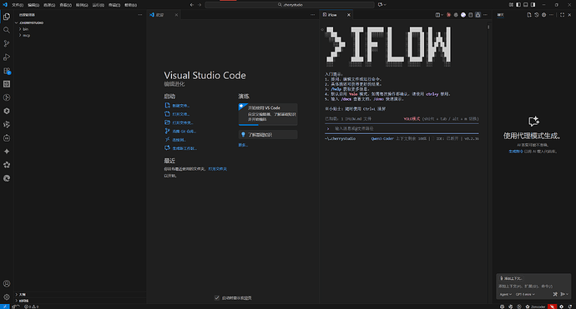Collapse the CHERRYSTUDIO root folder

click(x=31, y=22)
